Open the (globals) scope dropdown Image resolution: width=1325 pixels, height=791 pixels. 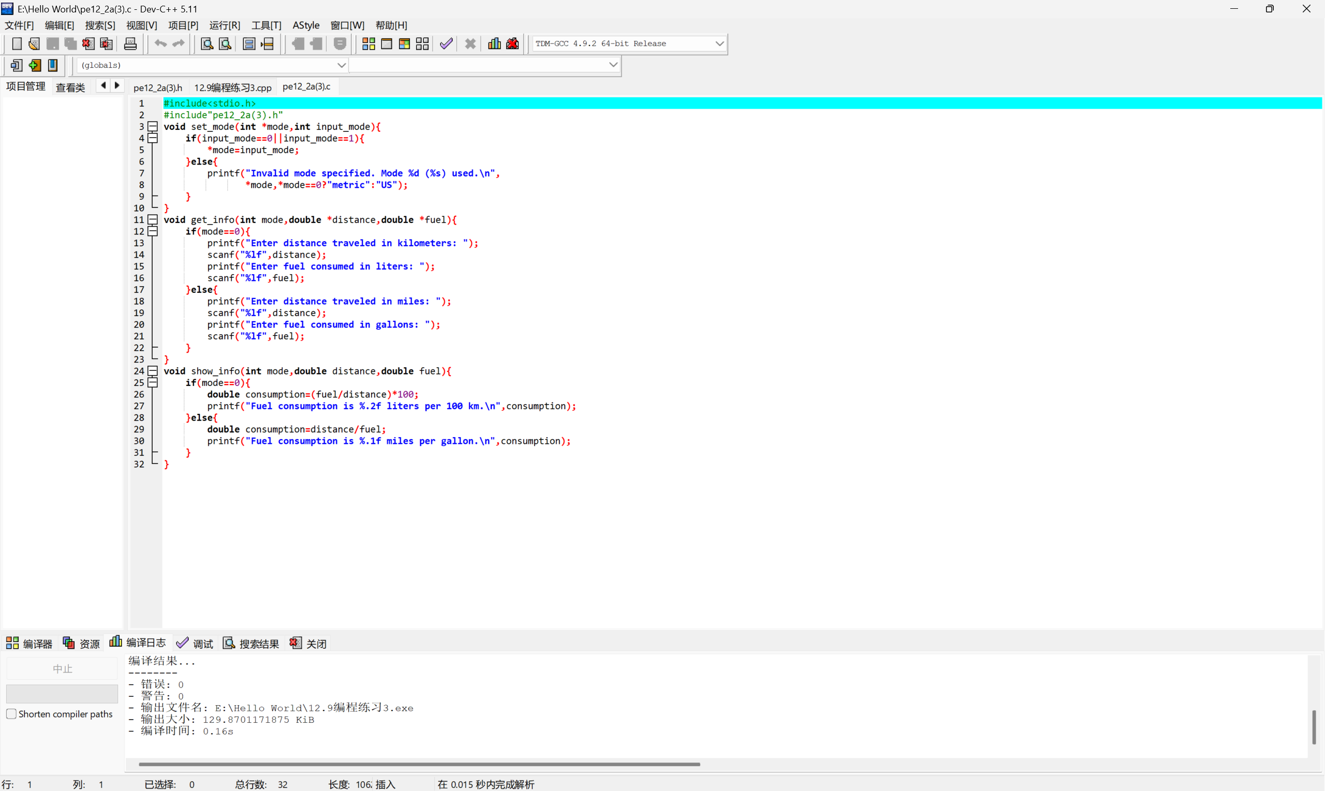click(341, 65)
